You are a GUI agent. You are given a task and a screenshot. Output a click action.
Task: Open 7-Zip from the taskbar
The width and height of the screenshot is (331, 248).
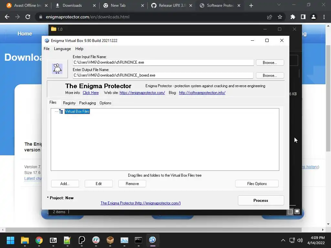tap(53, 240)
